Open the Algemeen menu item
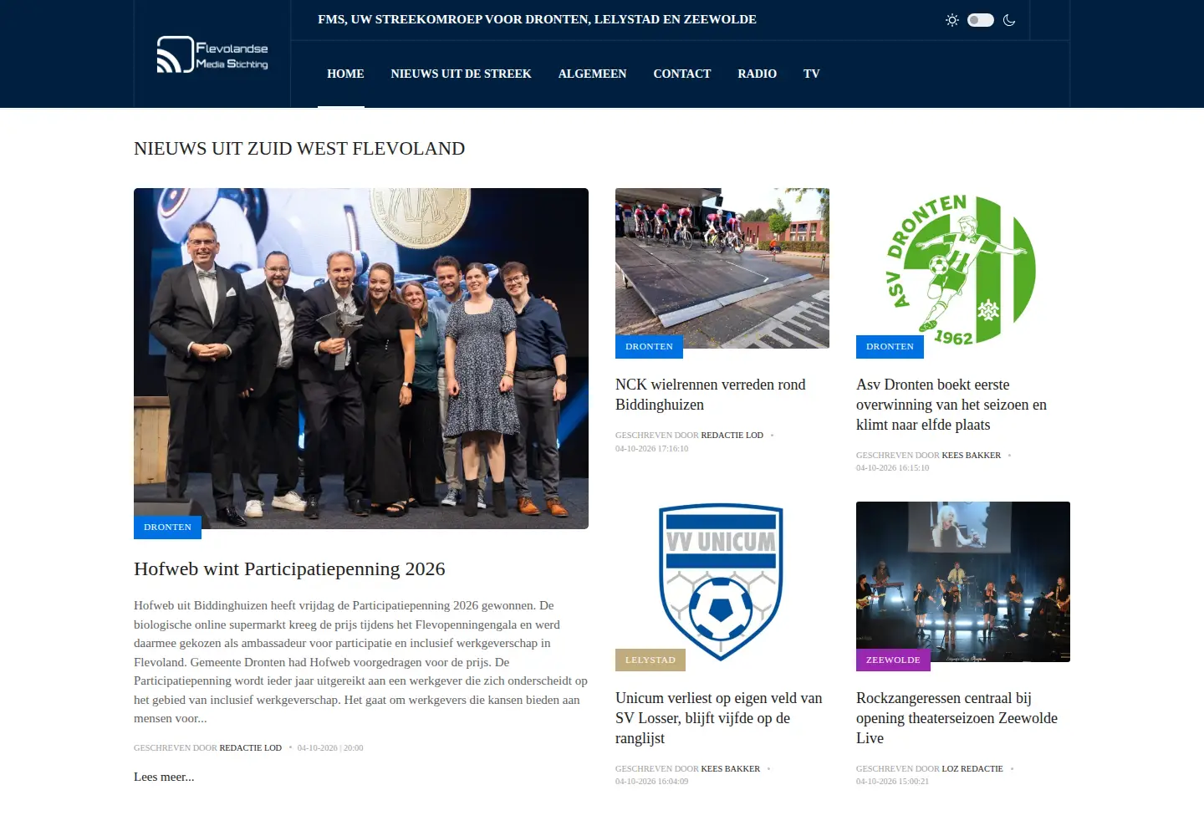Viewport: 1204px width, 836px height. click(592, 74)
